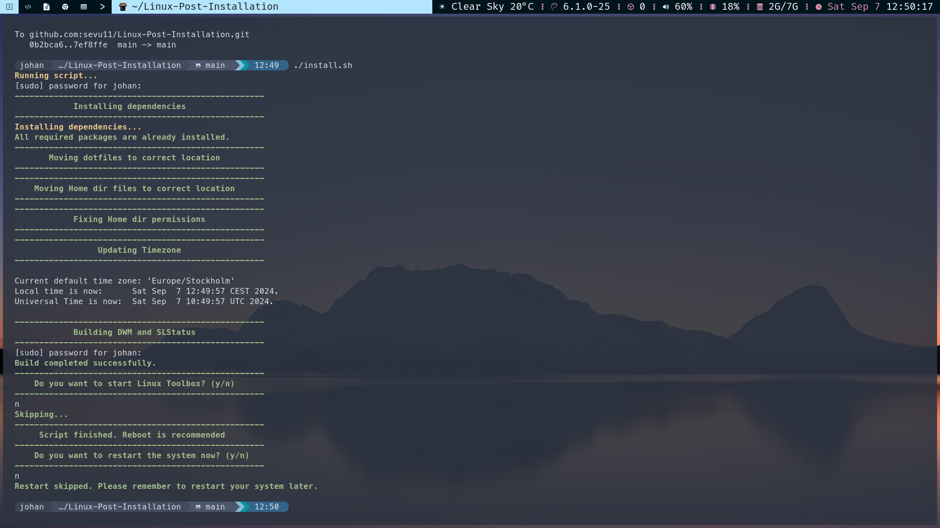Image resolution: width=940 pixels, height=528 pixels.
Task: Click the date Sat Sep 7
Action: [854, 7]
